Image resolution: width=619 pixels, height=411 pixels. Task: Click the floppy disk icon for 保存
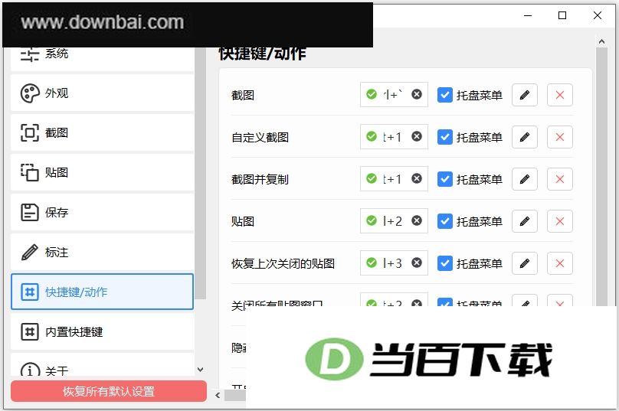tap(30, 213)
